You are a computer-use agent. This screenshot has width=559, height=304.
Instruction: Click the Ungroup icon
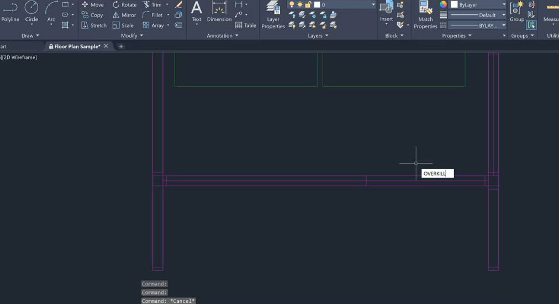(x=531, y=4)
